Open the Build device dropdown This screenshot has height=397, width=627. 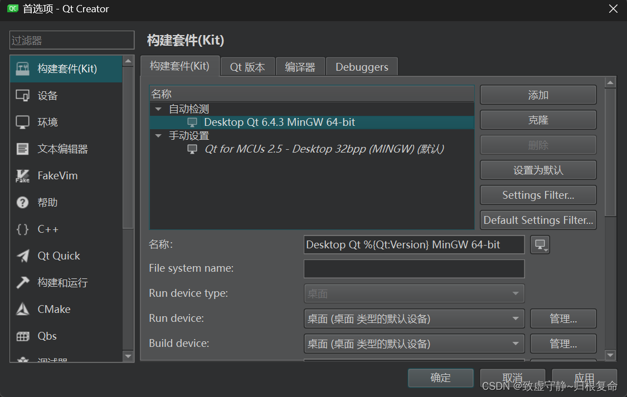[414, 344]
